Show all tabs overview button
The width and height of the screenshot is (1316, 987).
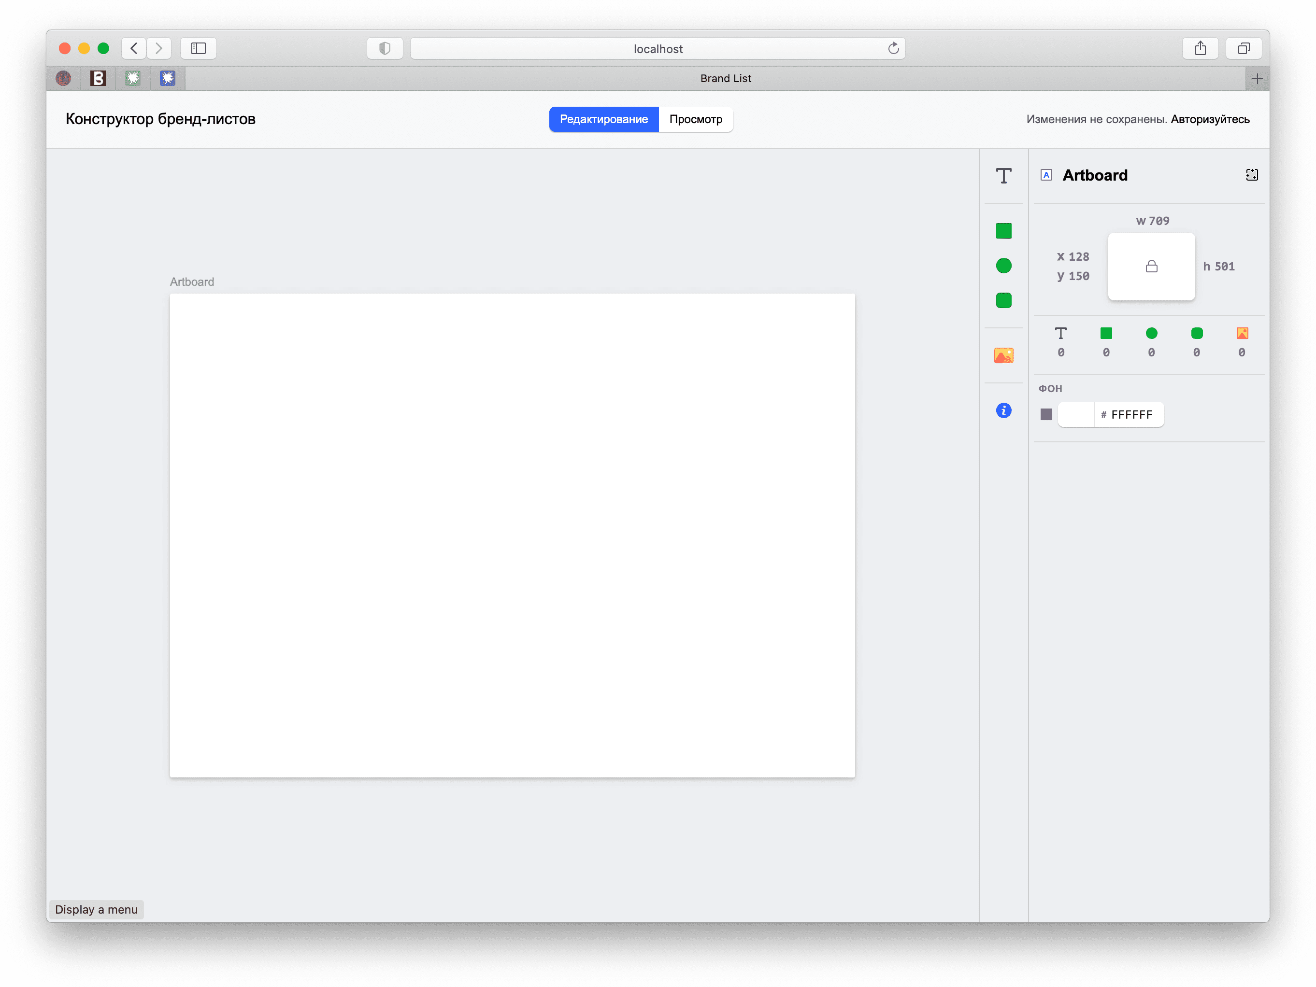click(x=1244, y=48)
